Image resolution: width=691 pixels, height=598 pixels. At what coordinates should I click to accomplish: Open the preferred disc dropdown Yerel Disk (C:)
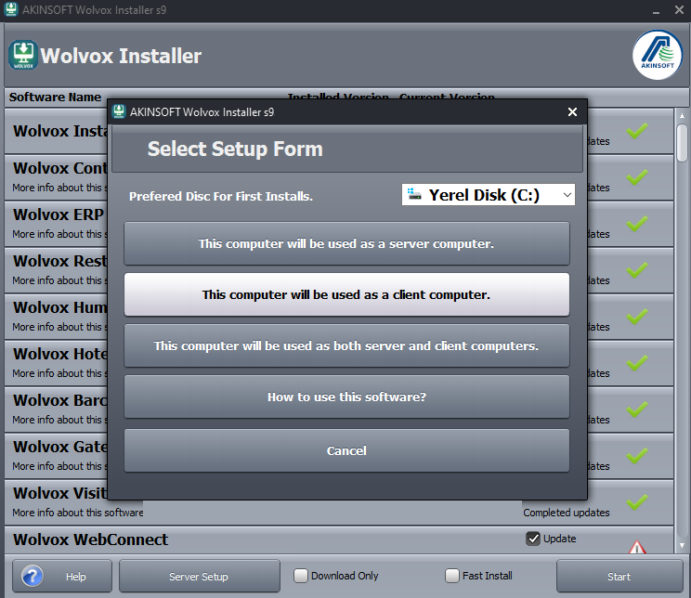click(x=489, y=195)
